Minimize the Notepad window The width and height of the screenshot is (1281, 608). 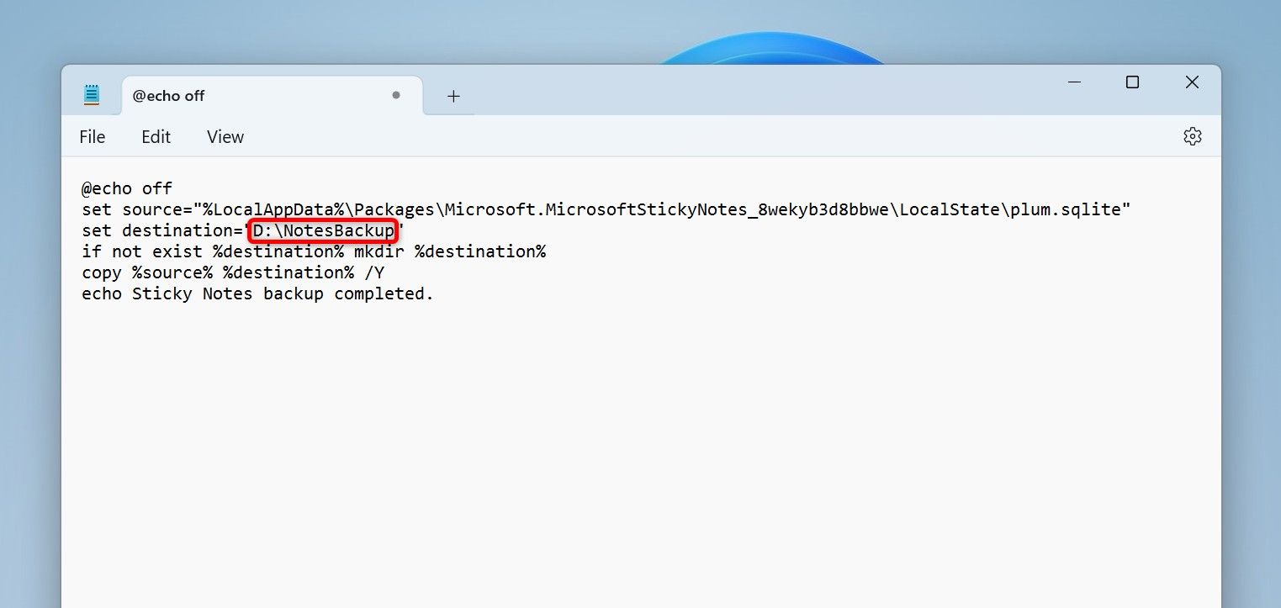(1074, 82)
